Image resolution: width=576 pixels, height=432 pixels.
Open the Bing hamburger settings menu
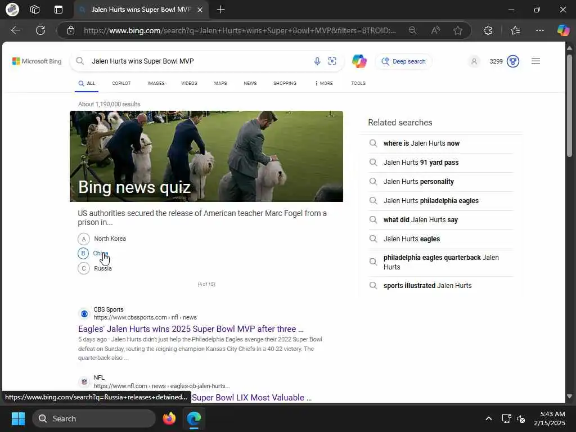535,61
